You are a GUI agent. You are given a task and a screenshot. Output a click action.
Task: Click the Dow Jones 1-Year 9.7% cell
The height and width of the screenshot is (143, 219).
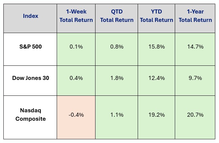click(x=195, y=78)
